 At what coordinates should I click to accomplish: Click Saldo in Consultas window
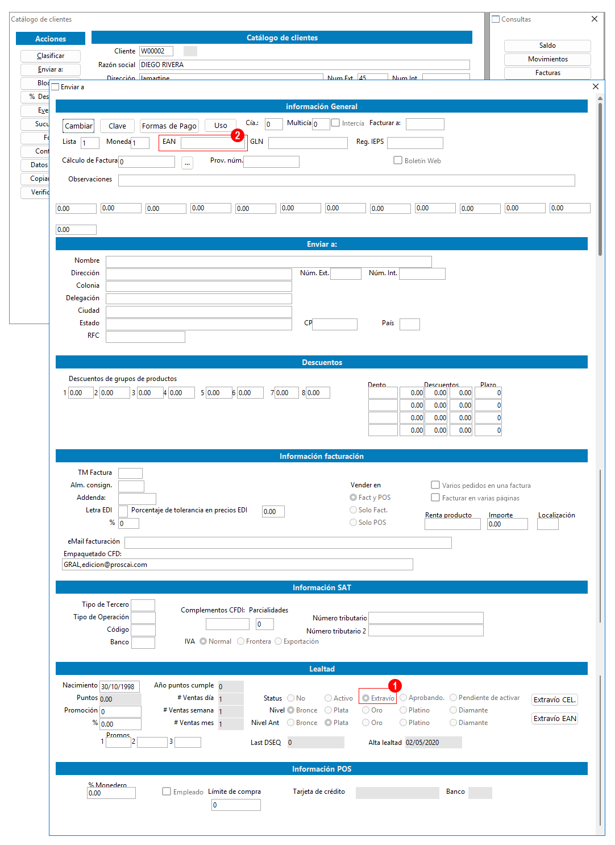[547, 45]
